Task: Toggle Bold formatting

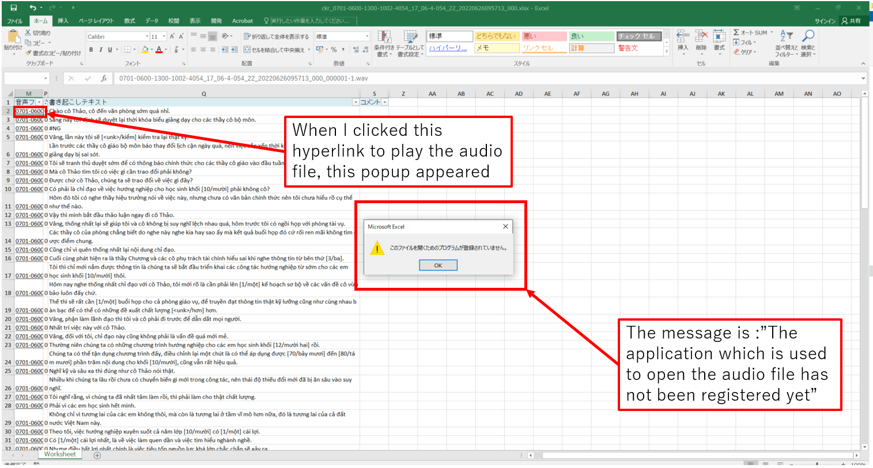Action: pyautogui.click(x=91, y=50)
